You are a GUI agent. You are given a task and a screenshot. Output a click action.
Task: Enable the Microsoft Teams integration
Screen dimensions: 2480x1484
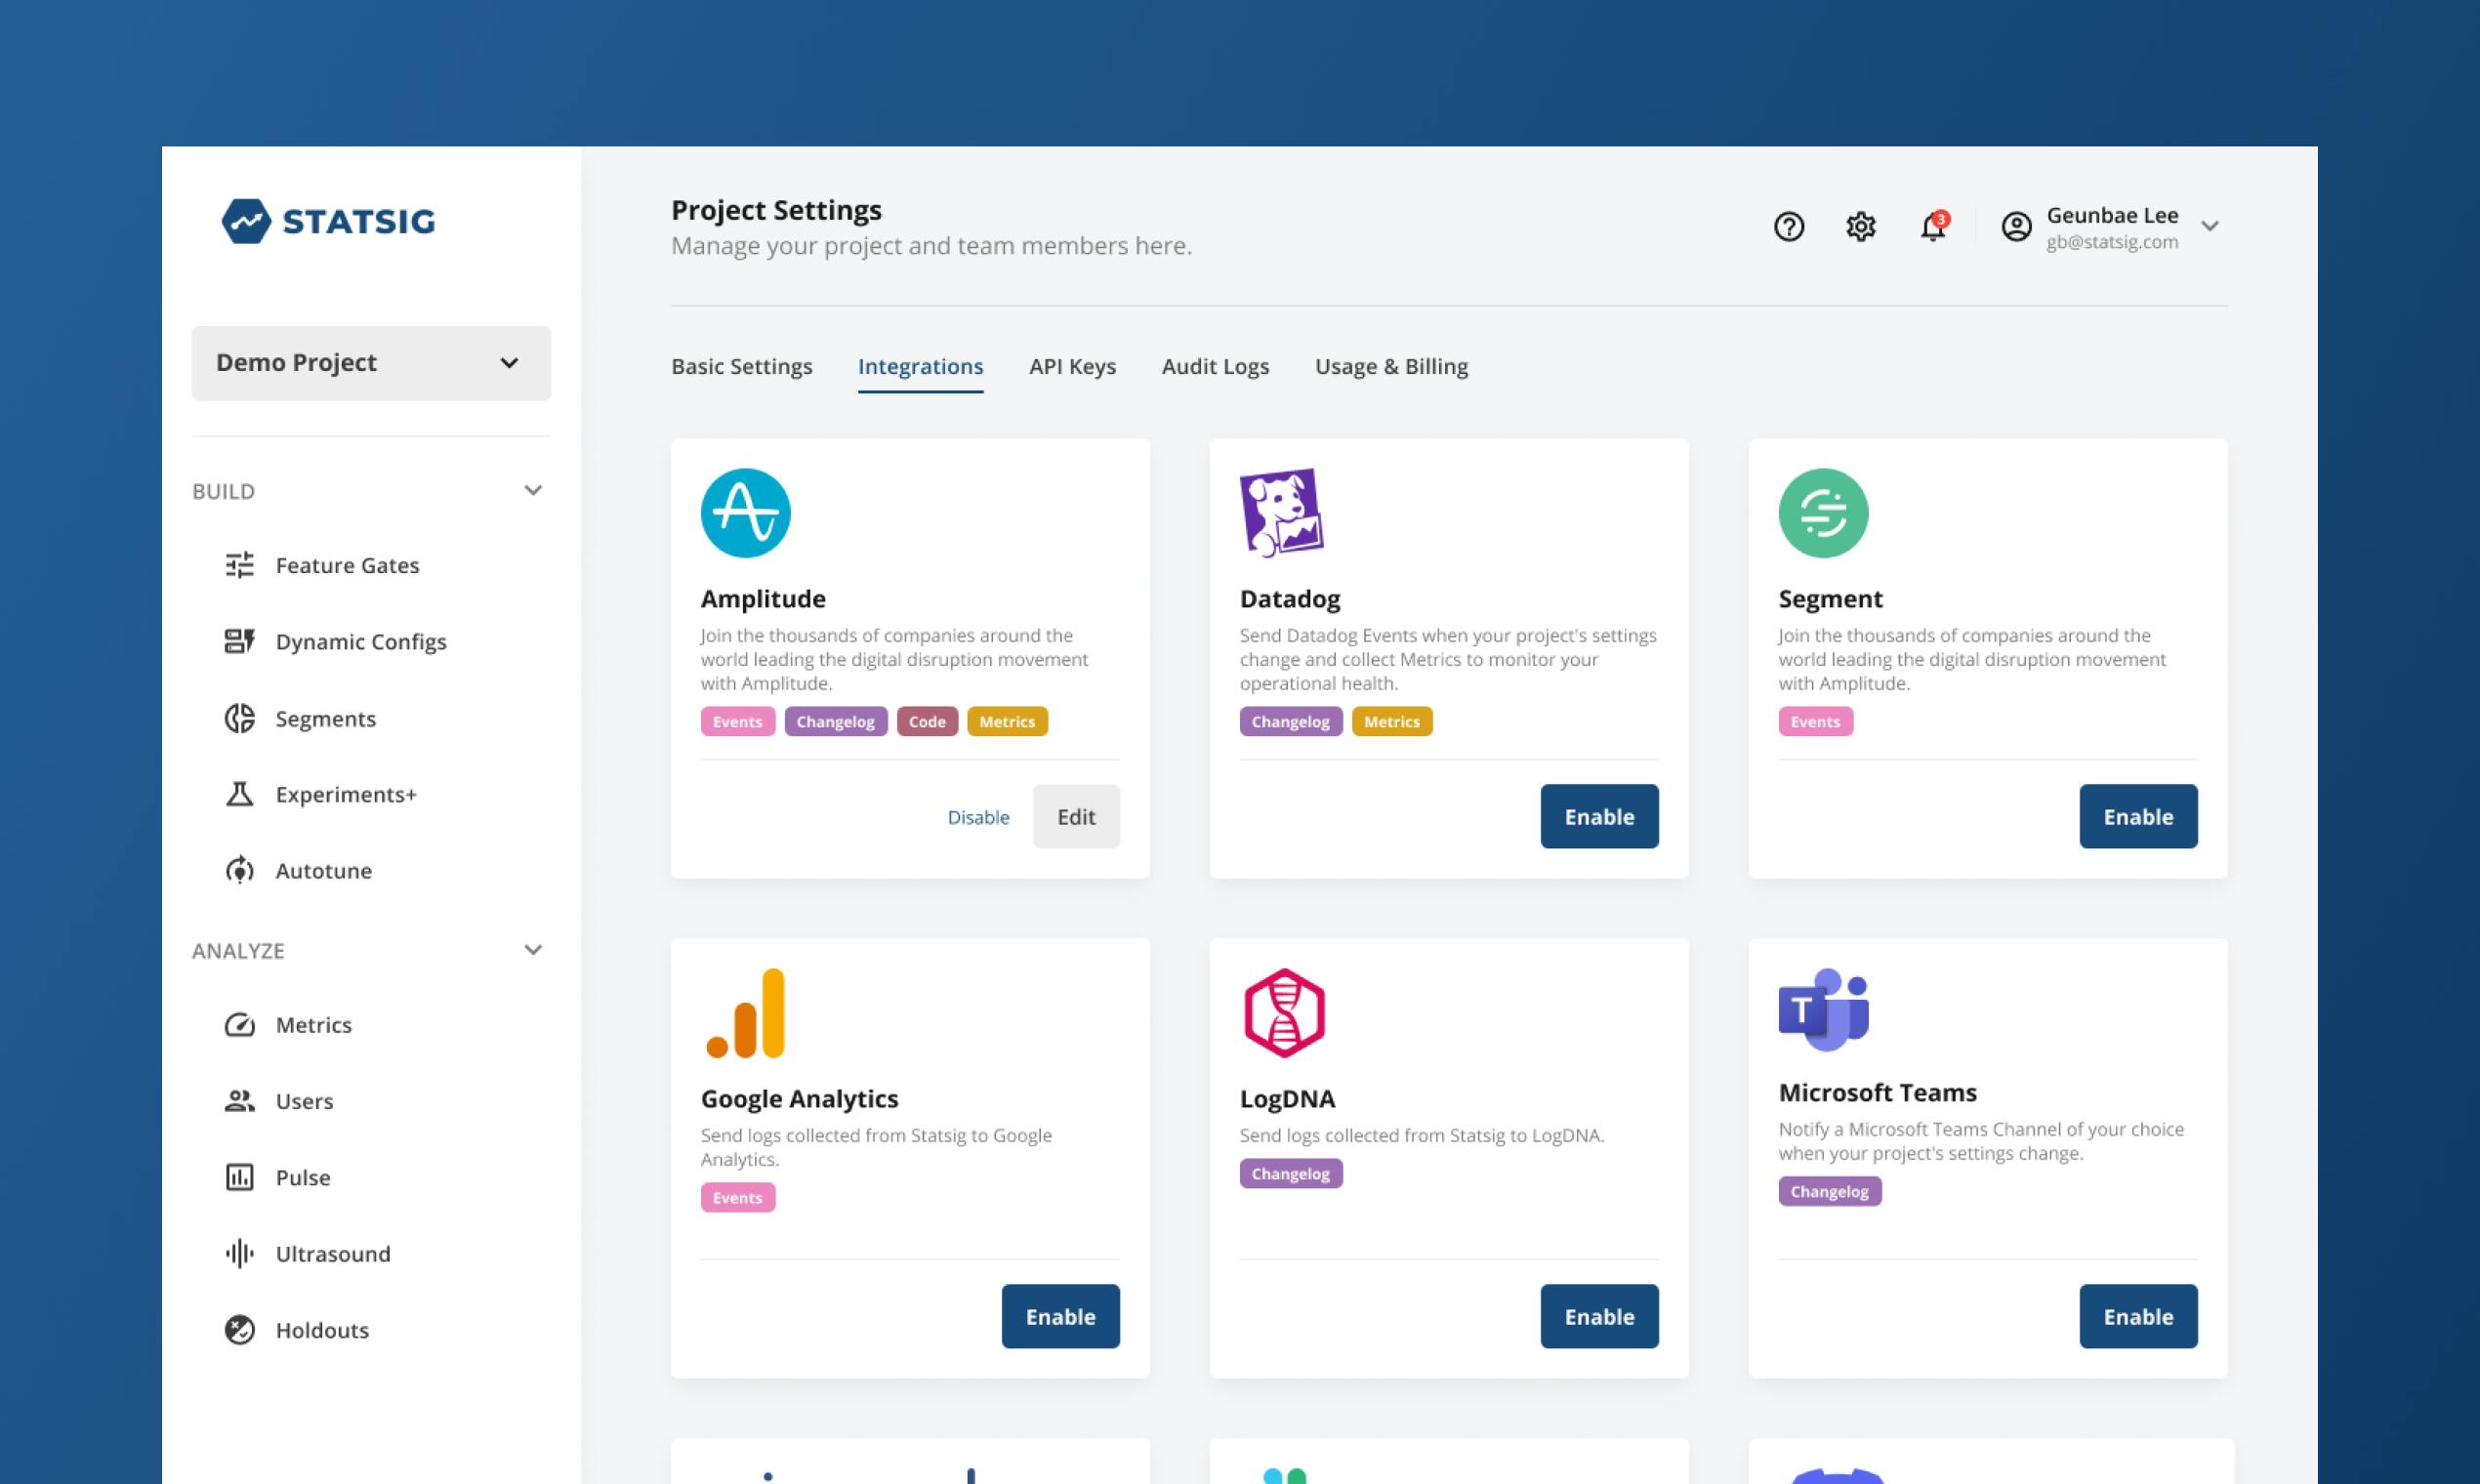(x=2138, y=1316)
